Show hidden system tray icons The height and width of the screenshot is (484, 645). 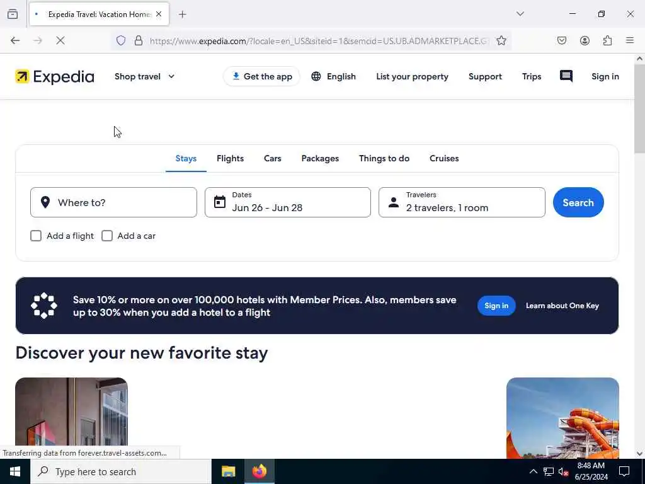tap(533, 471)
